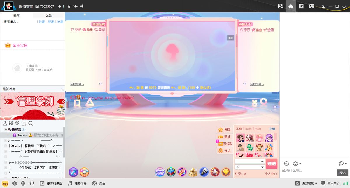This screenshot has height=188, width=350.
Task: Open the video camera icon in title bar
Action: click(x=281, y=6)
